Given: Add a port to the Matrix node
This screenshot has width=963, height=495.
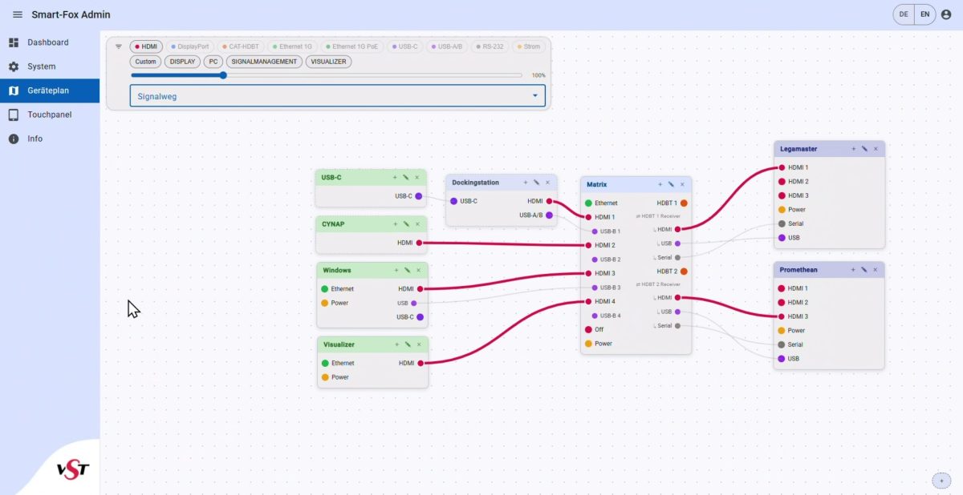Looking at the screenshot, I should point(660,184).
